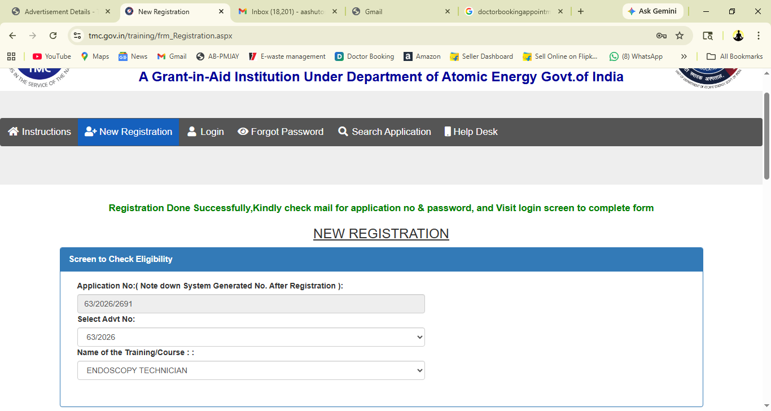Open Chrome's three-dot menu

coord(759,36)
